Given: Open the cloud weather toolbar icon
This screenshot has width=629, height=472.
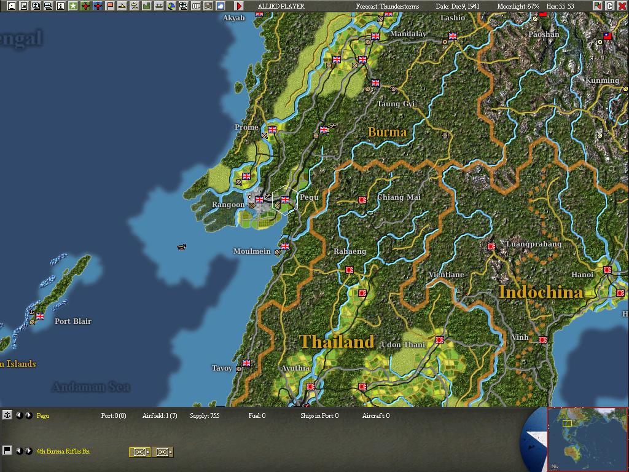Looking at the screenshot, I should point(221,6).
